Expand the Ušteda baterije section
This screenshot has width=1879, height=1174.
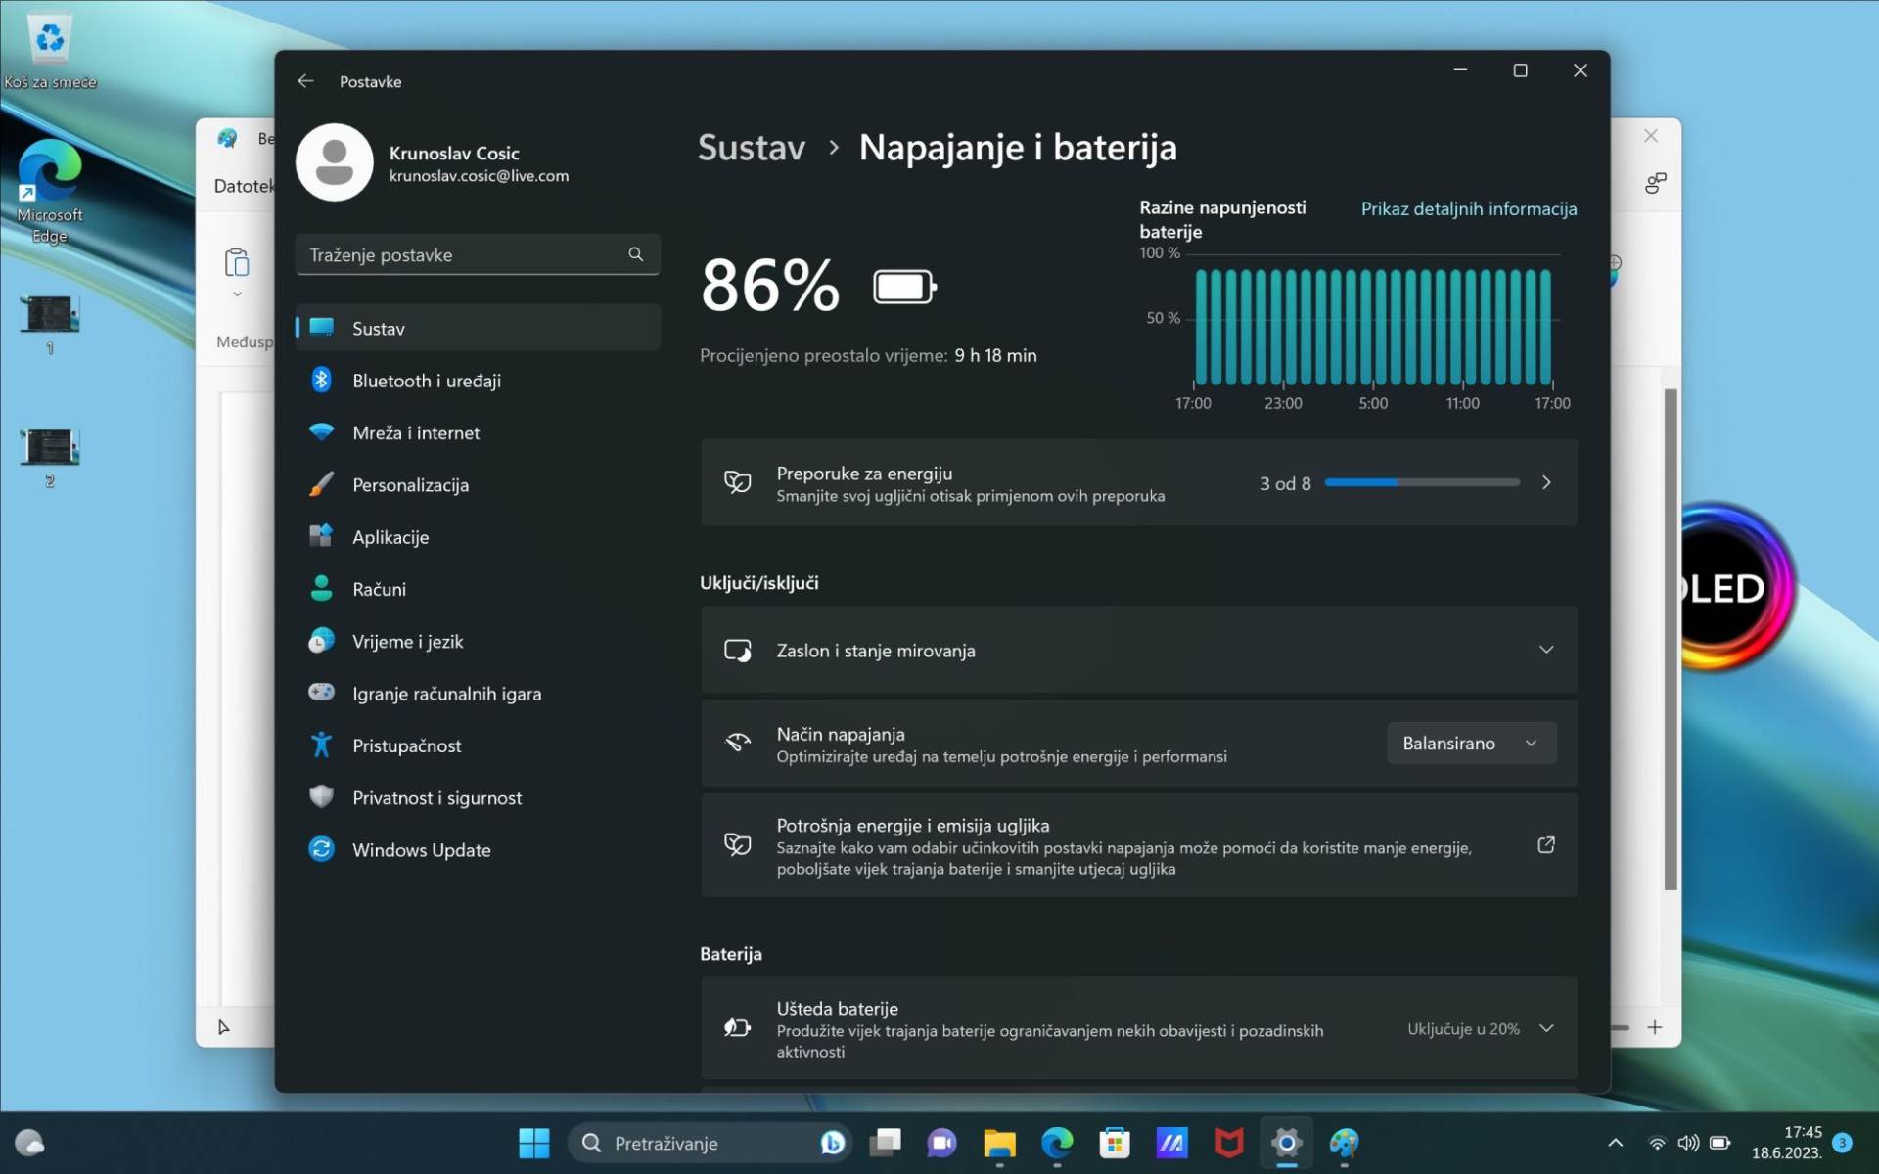[x=1546, y=1028]
